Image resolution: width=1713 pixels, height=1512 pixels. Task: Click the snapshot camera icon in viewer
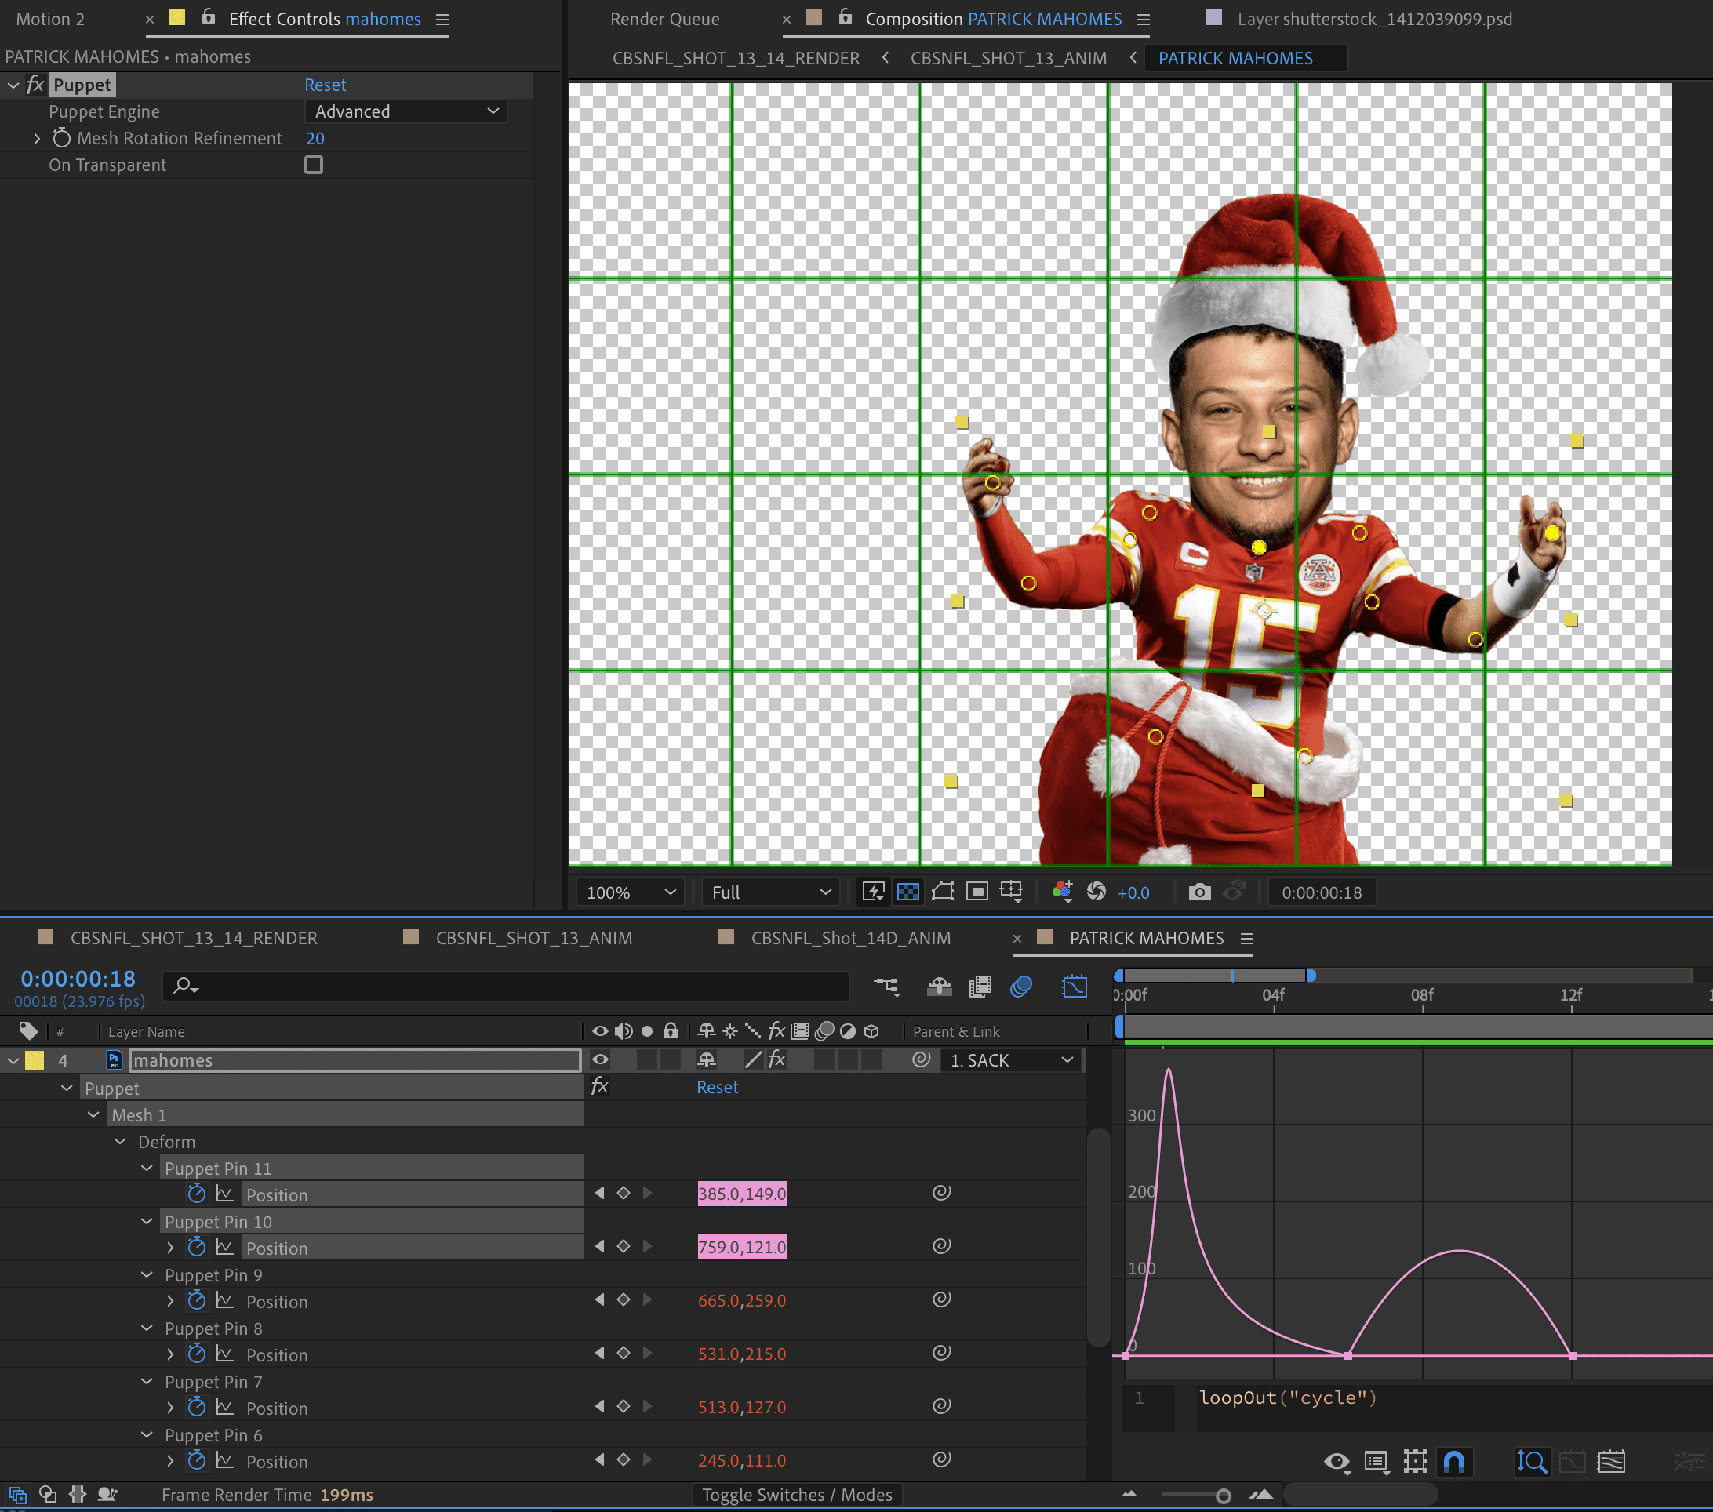pos(1199,892)
